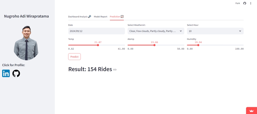Click the GitHub icon in top header
257x114 pixels.
[x=245, y=3]
